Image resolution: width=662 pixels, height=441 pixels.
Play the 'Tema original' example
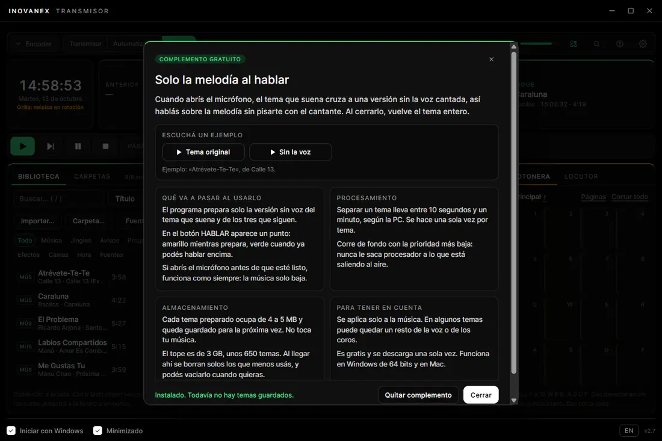pyautogui.click(x=203, y=152)
